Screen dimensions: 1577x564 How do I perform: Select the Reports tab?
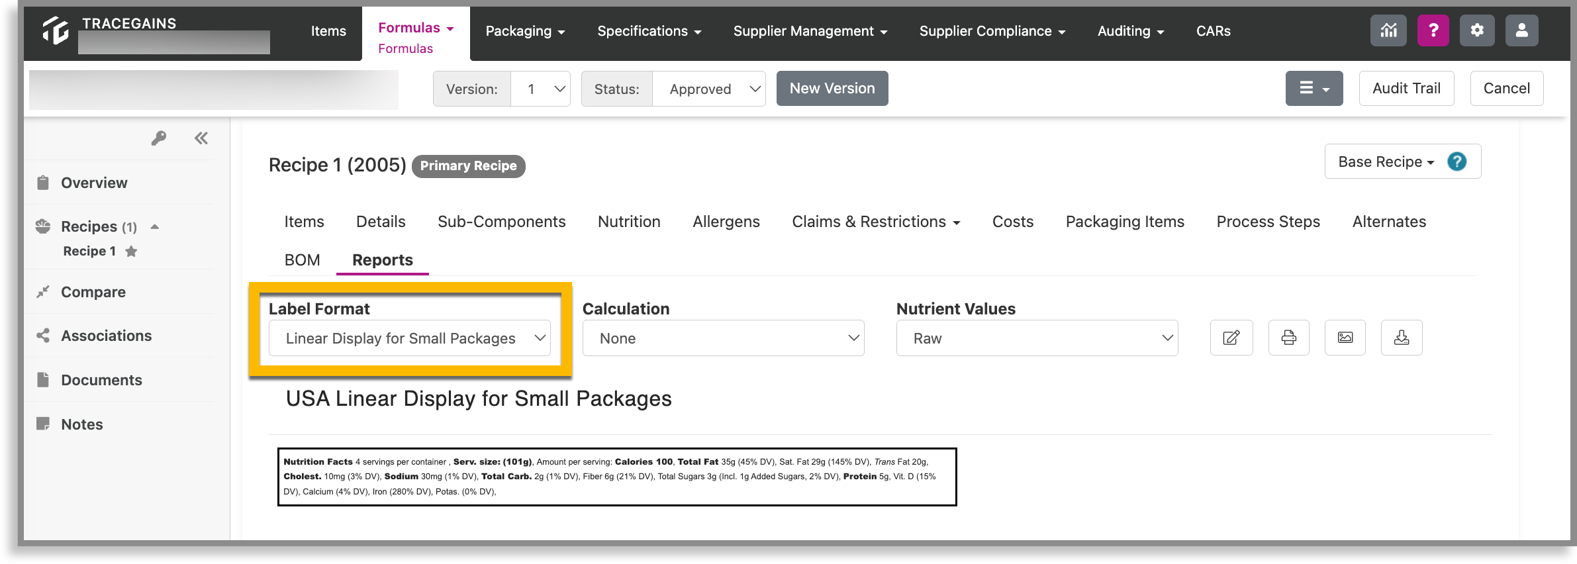click(383, 260)
